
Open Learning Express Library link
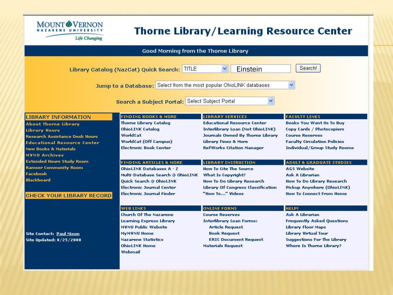coord(148,221)
